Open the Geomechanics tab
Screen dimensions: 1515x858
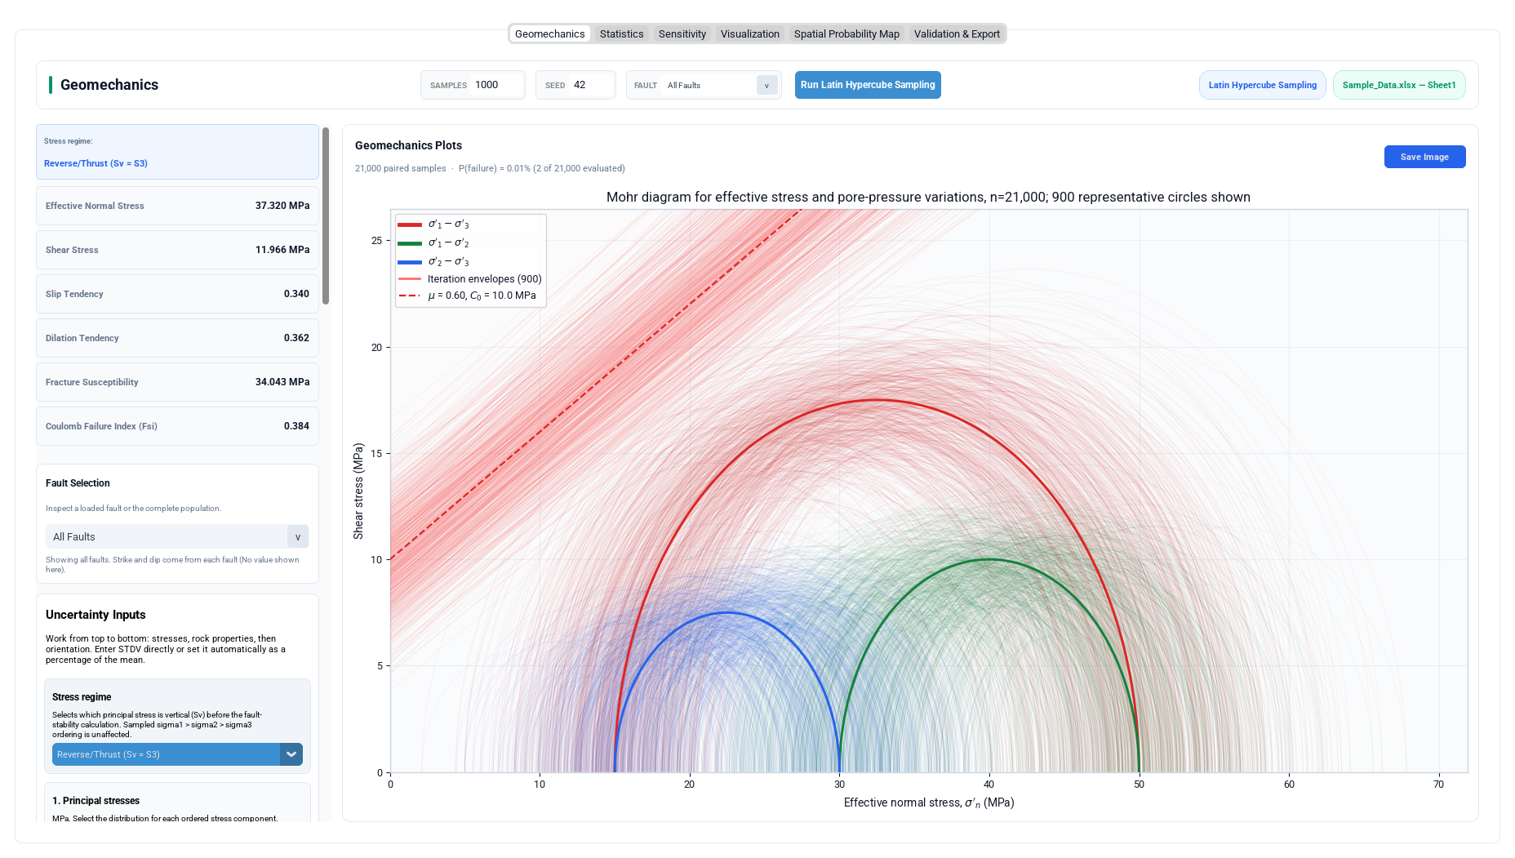(x=549, y=33)
